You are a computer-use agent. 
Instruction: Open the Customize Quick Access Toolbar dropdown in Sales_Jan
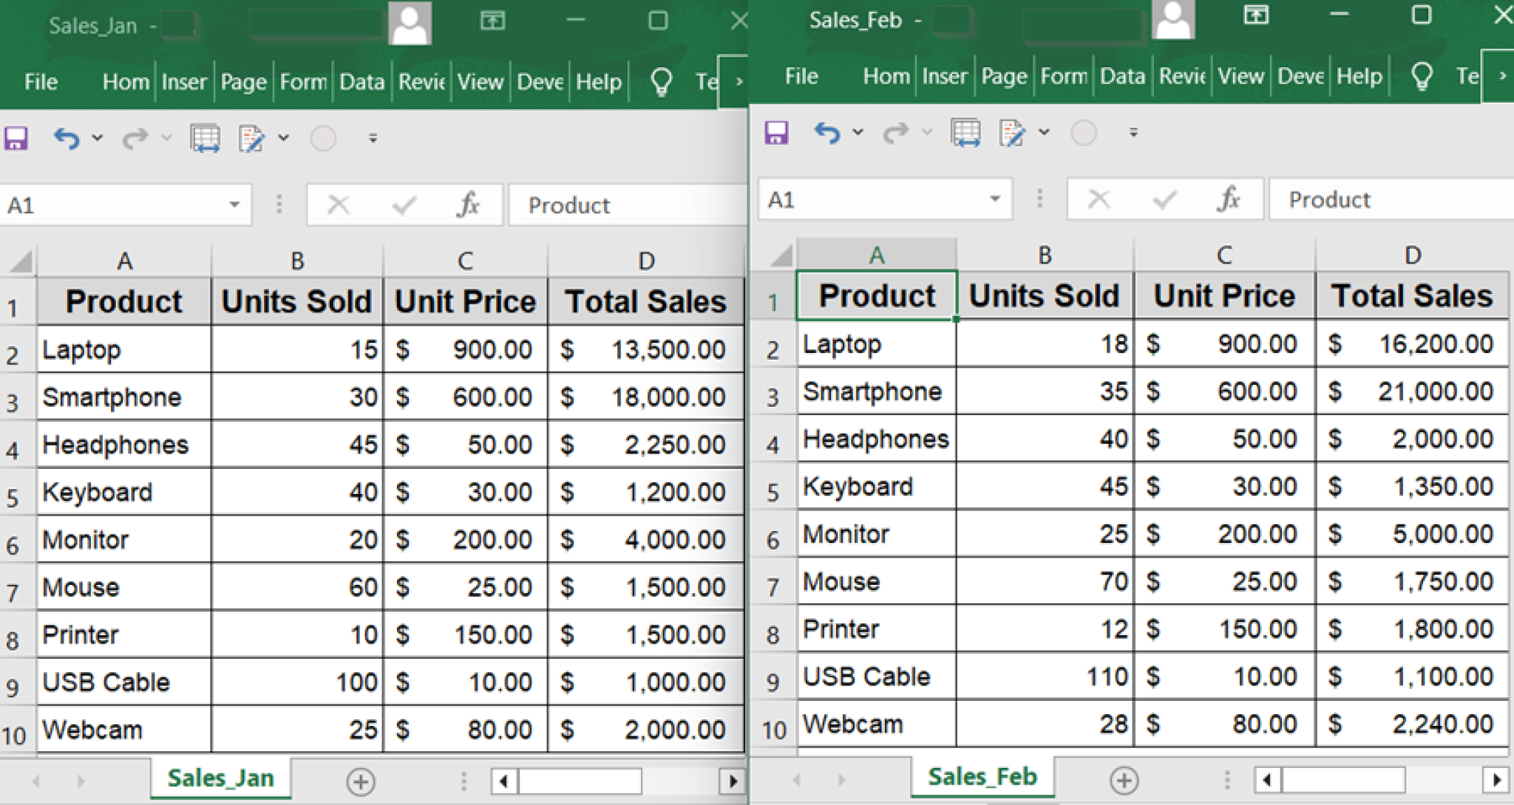[x=373, y=139]
